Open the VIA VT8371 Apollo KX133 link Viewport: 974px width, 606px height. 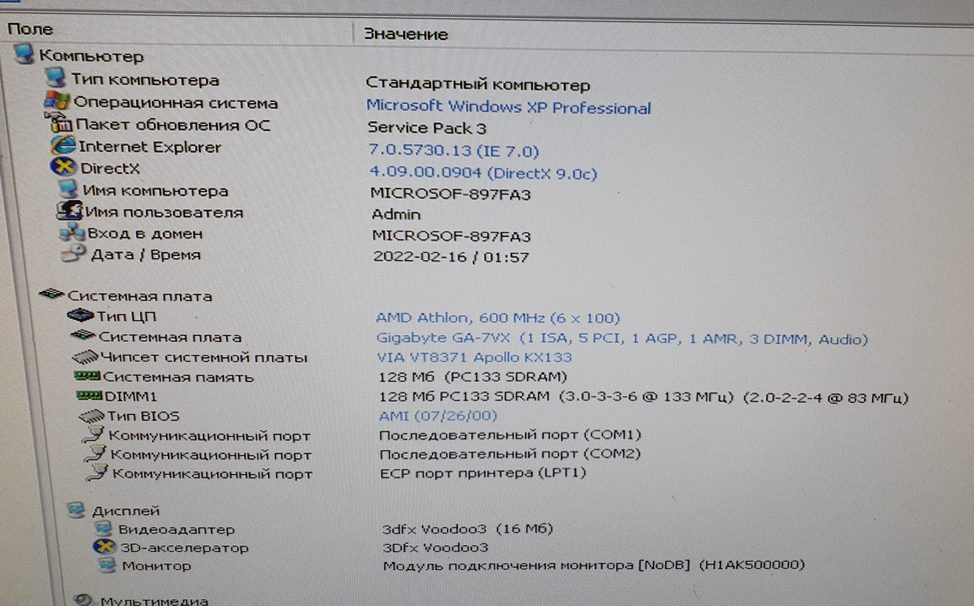474,357
